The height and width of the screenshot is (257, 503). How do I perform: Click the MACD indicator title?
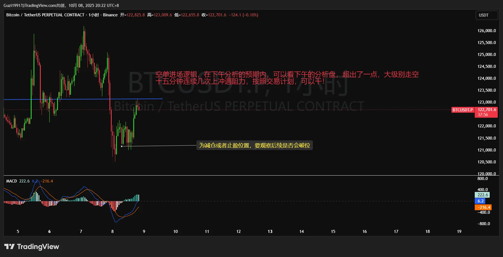click(x=12, y=181)
